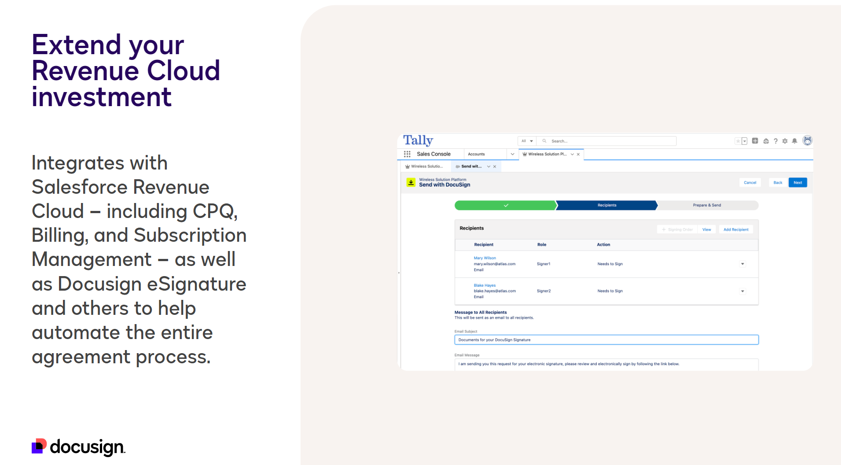Open the Accounts navigation dropdown chevron
Viewport: 841px width, 465px height.
[512, 154]
